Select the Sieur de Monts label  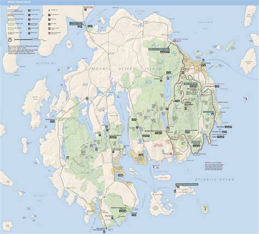(191, 84)
